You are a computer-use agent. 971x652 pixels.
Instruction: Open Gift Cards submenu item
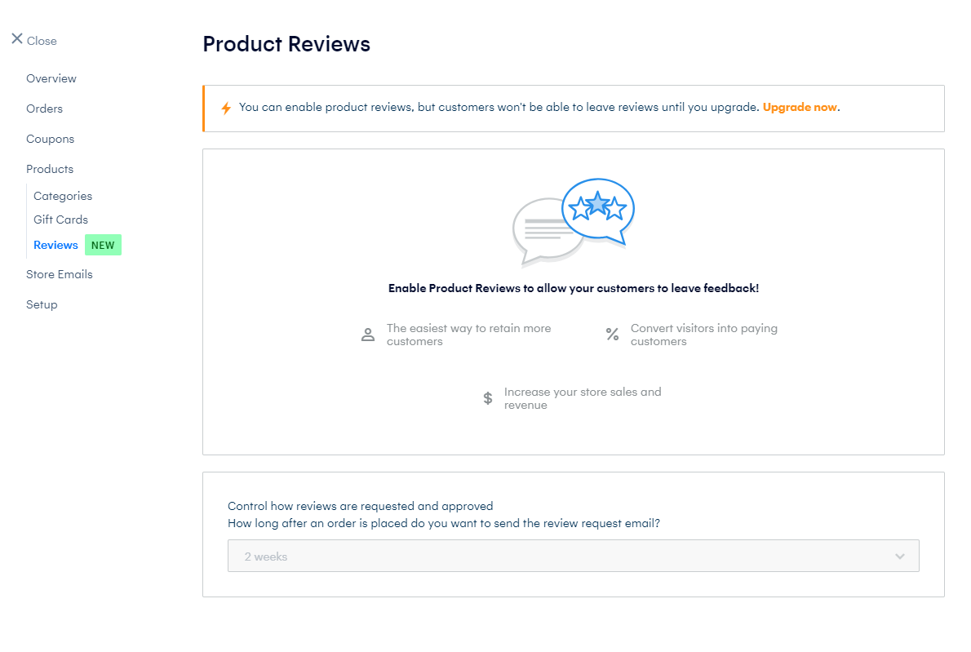tap(60, 220)
